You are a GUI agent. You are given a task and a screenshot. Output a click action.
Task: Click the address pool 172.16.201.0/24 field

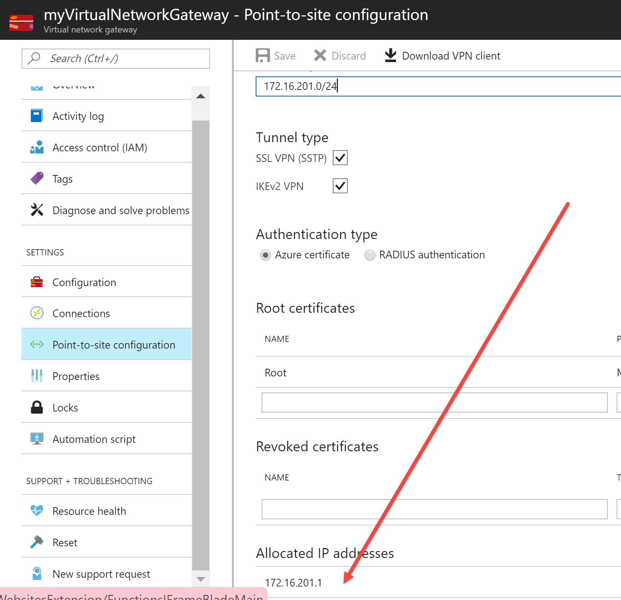438,86
